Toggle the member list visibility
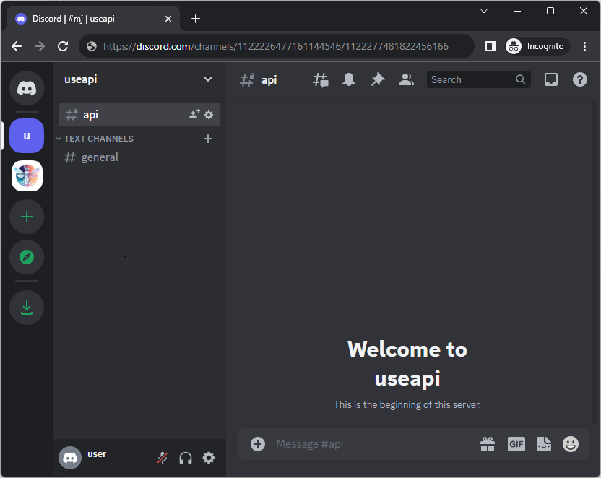Screen dimensions: 601x478 [x=407, y=80]
